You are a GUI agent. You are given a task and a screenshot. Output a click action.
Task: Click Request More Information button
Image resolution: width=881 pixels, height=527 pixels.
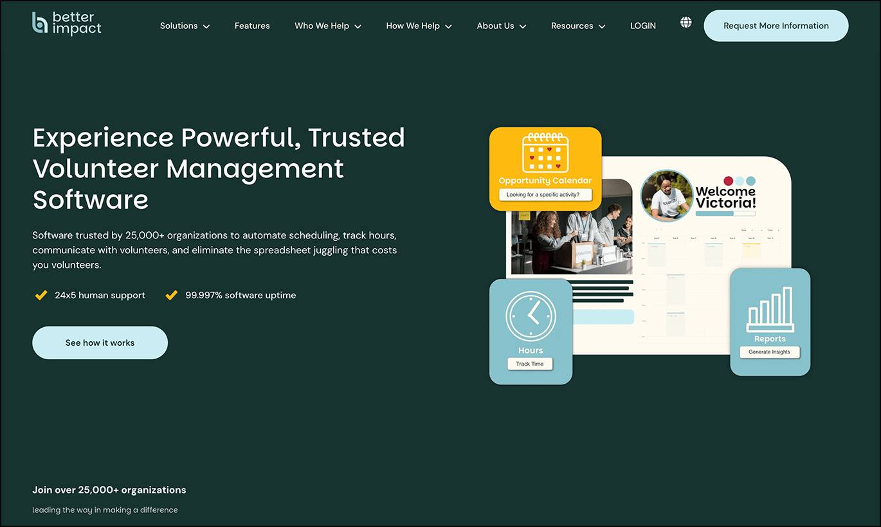click(x=776, y=26)
